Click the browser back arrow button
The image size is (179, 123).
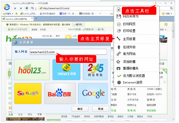pos(15,8)
